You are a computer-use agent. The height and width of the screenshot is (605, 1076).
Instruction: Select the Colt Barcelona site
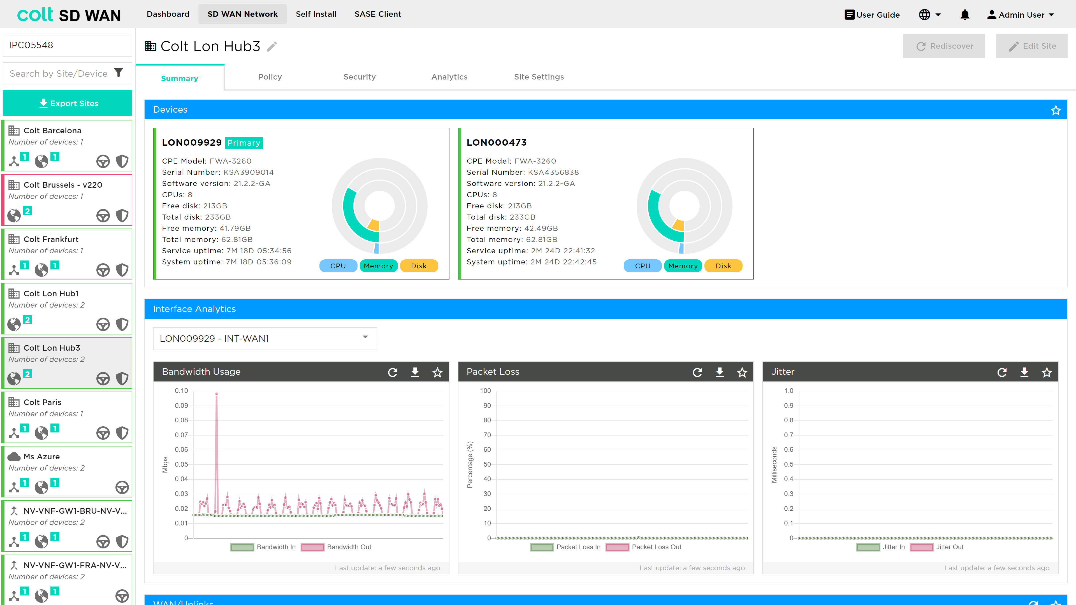click(x=68, y=145)
